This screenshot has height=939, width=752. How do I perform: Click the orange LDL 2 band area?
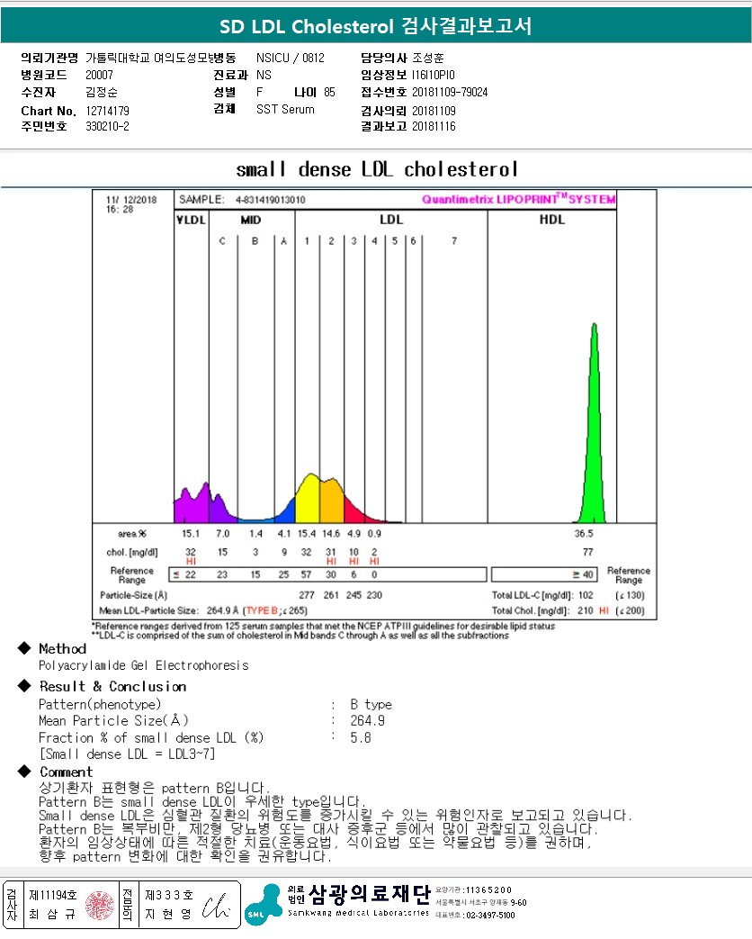tap(331, 500)
